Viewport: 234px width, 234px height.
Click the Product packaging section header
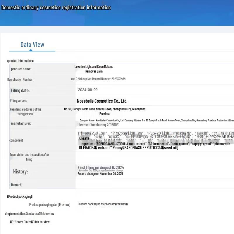[20, 197]
